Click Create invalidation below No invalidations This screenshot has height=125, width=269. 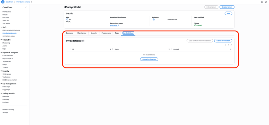[x=149, y=59]
